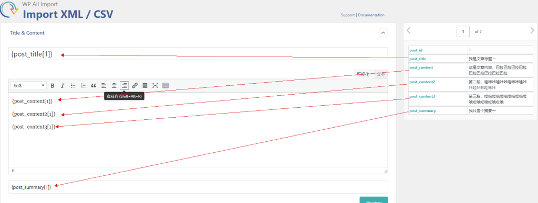The image size is (538, 203).
Task: Toggle the toolbar kitchen sink
Action: [165, 85]
